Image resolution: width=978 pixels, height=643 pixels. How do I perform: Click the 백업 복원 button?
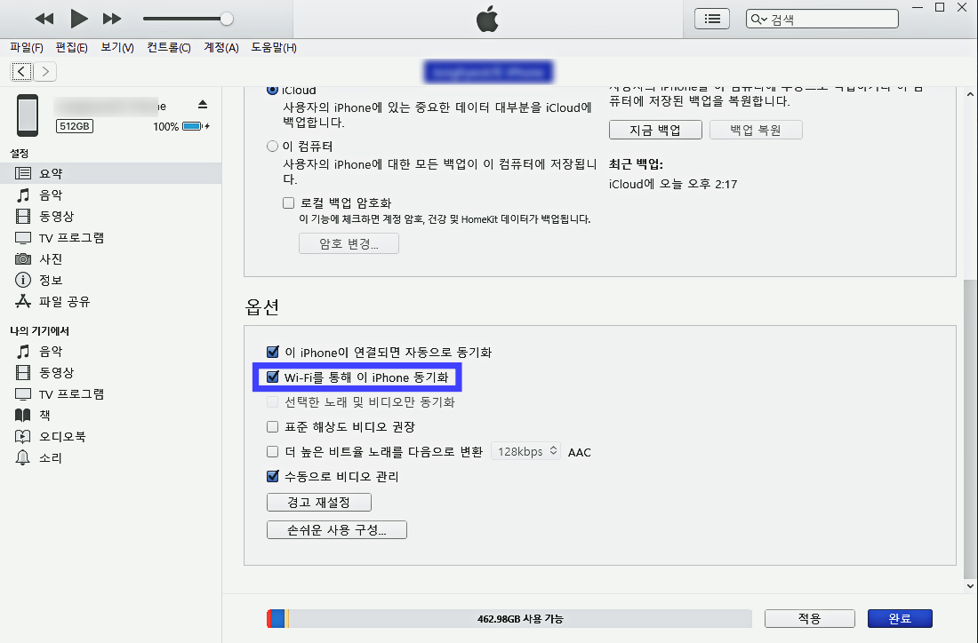click(756, 130)
